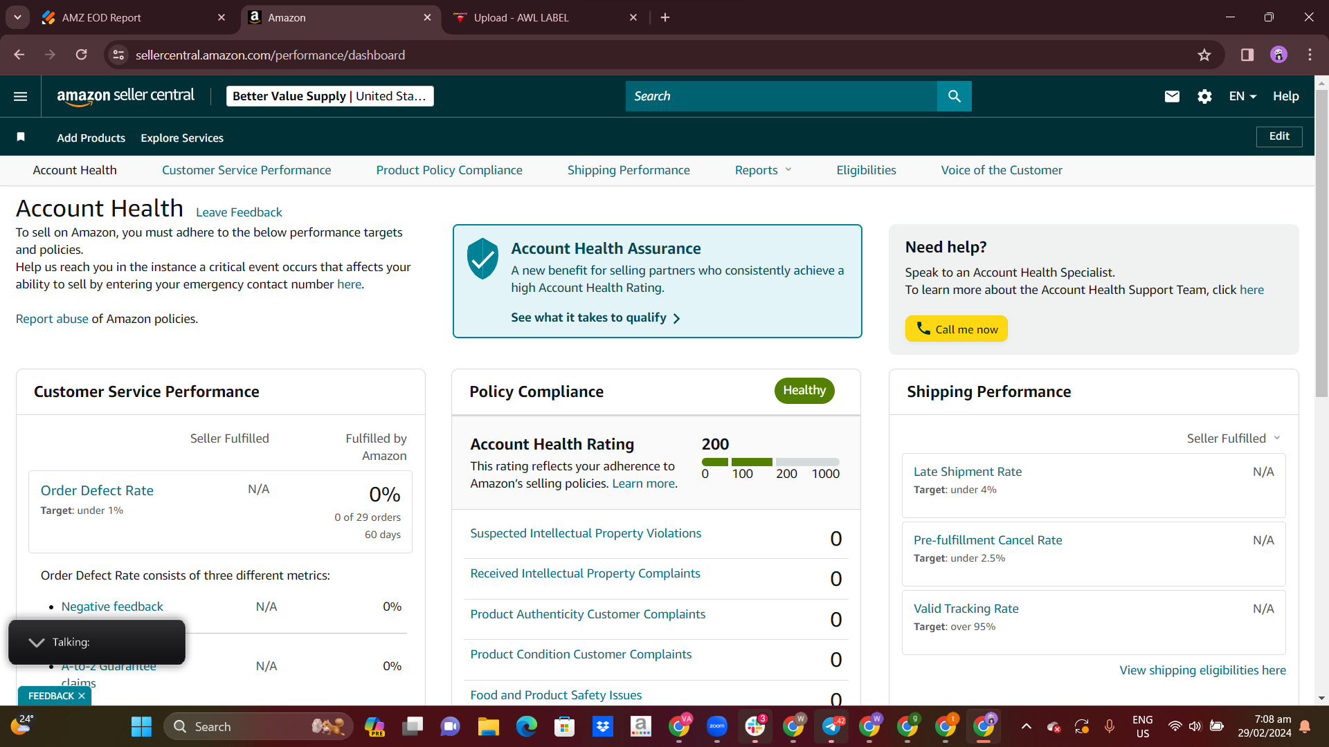Open a new browser tab

click(x=665, y=17)
